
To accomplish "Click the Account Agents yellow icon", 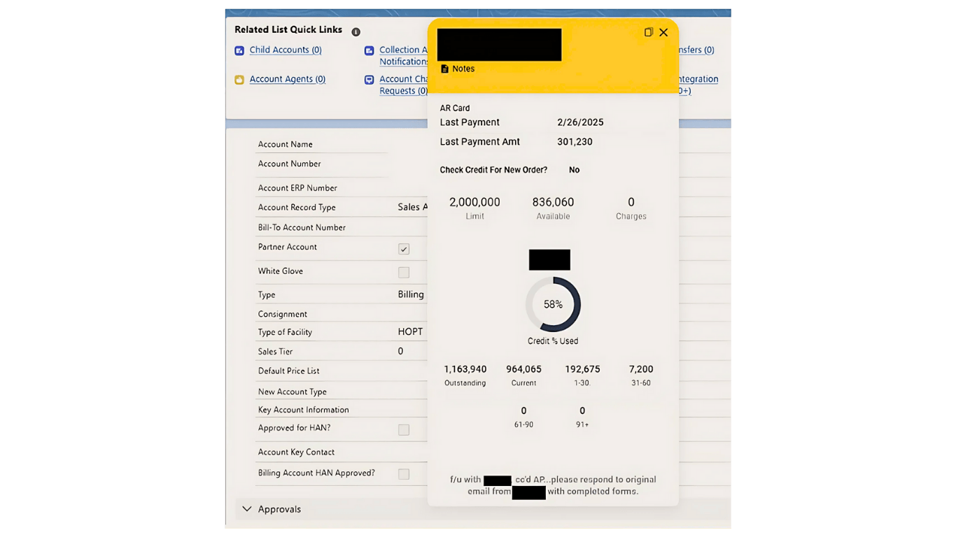I will [239, 80].
